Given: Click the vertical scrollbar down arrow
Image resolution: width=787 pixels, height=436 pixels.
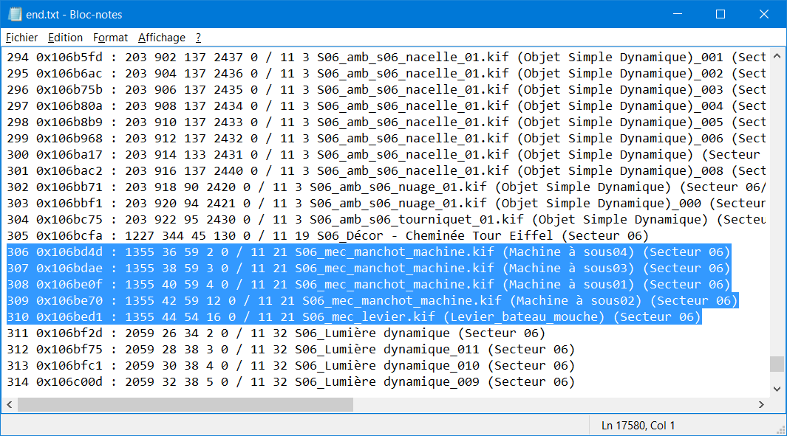Looking at the screenshot, I should tap(777, 389).
